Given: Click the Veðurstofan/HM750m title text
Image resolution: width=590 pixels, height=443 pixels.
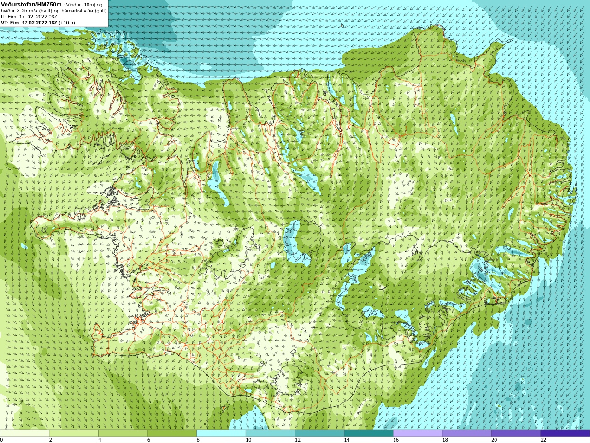Looking at the screenshot, I should pyautogui.click(x=31, y=4).
